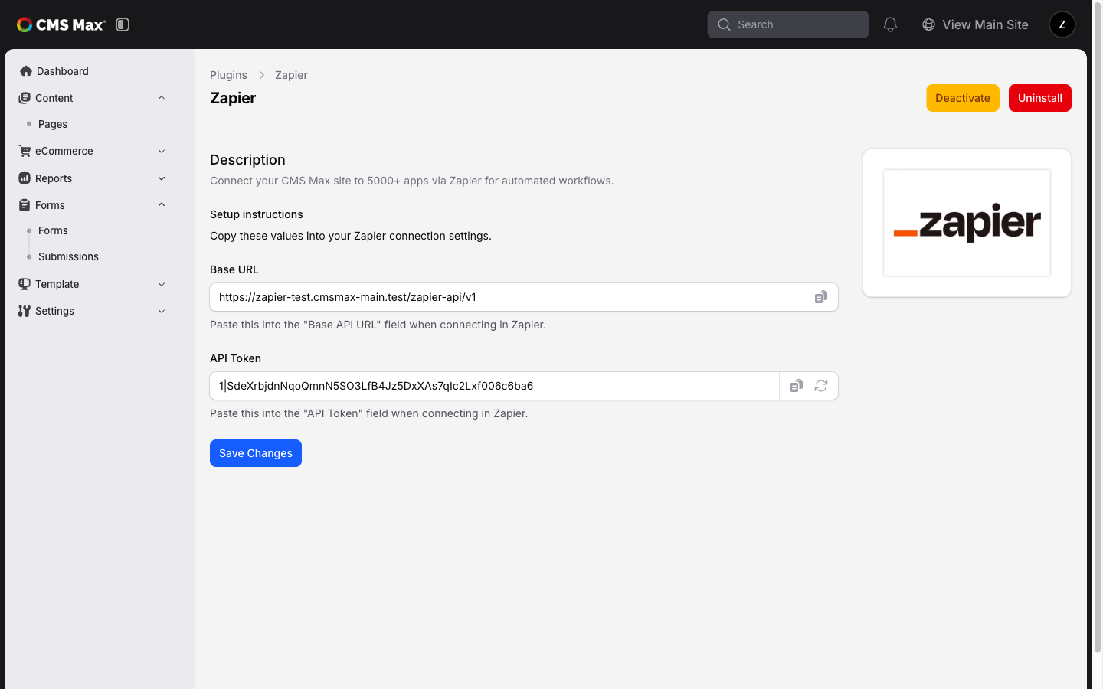Click the CMS Max logo
The height and width of the screenshot is (689, 1103).
[61, 24]
